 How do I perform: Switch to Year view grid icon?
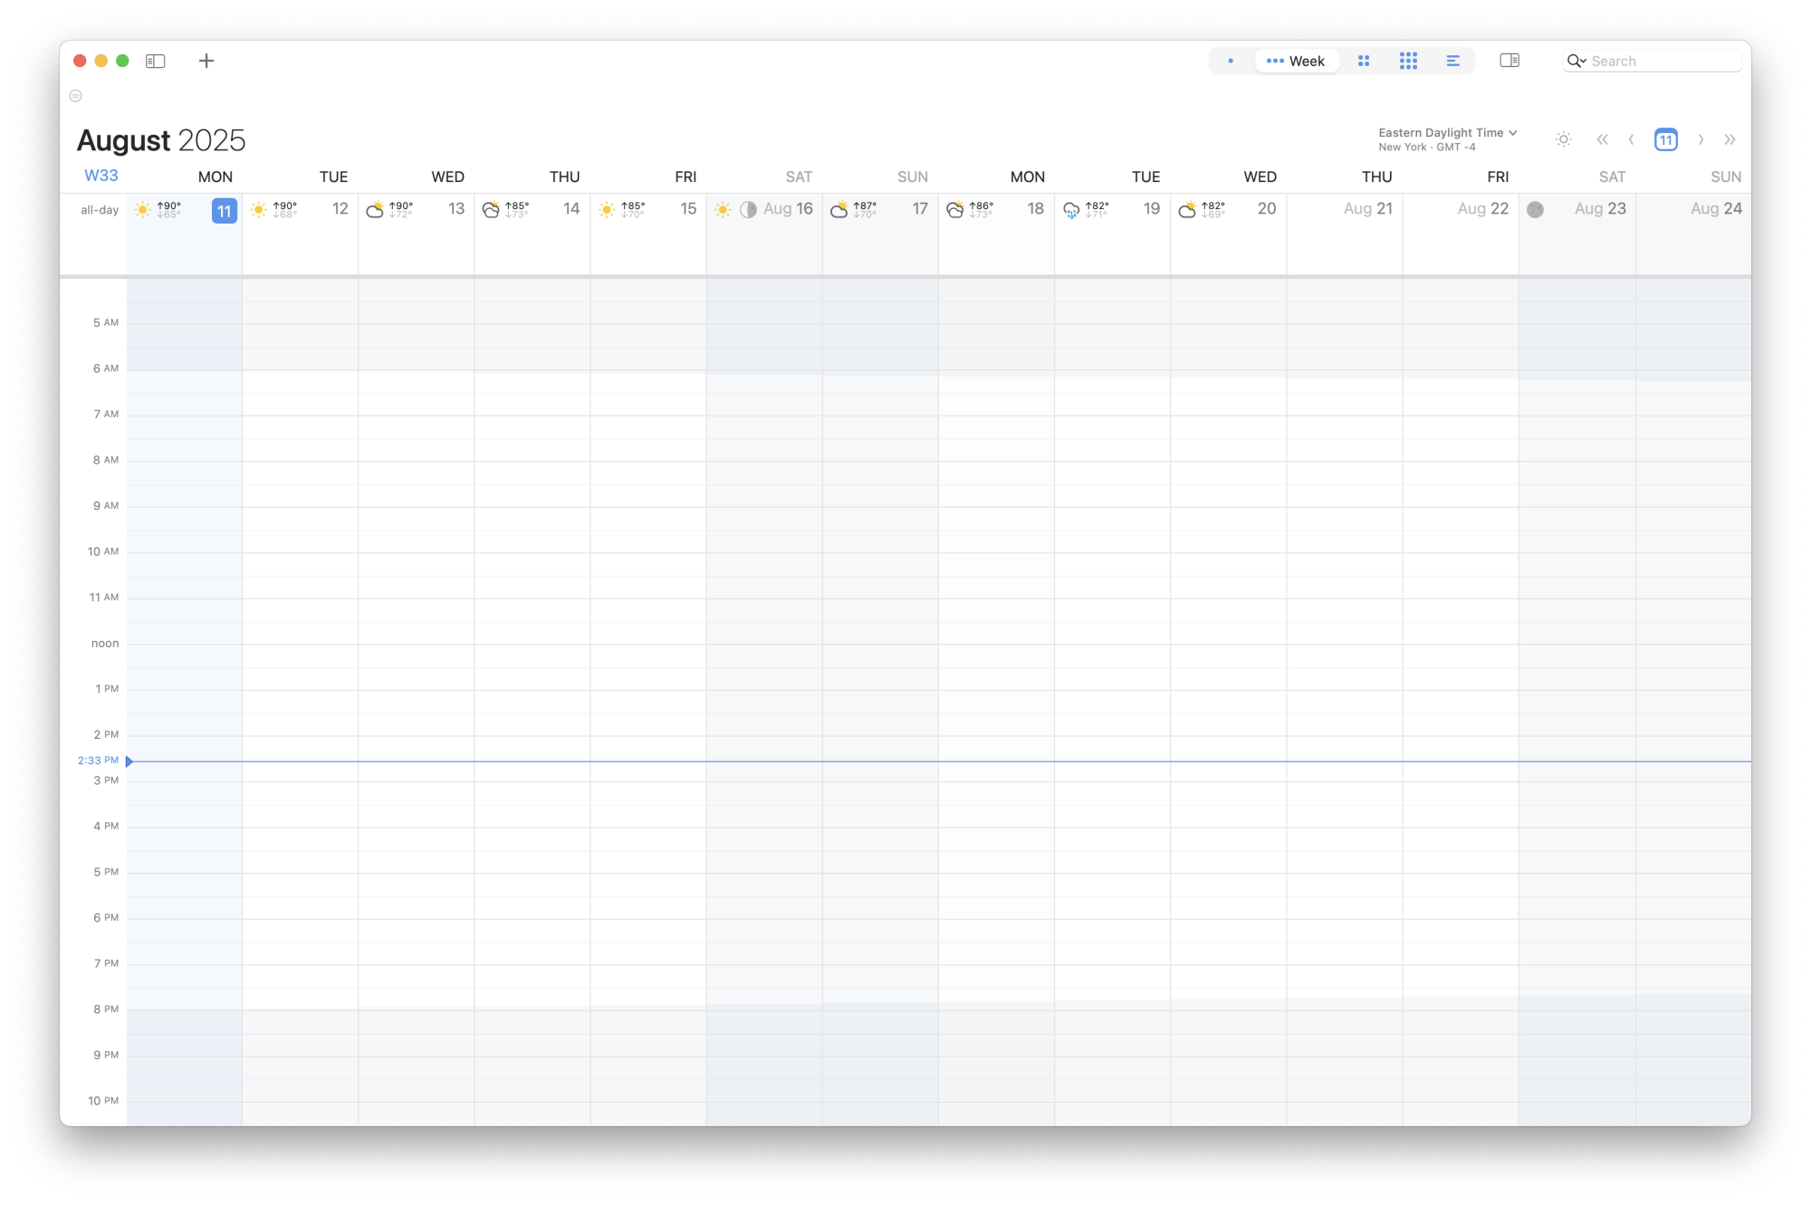pyautogui.click(x=1408, y=61)
